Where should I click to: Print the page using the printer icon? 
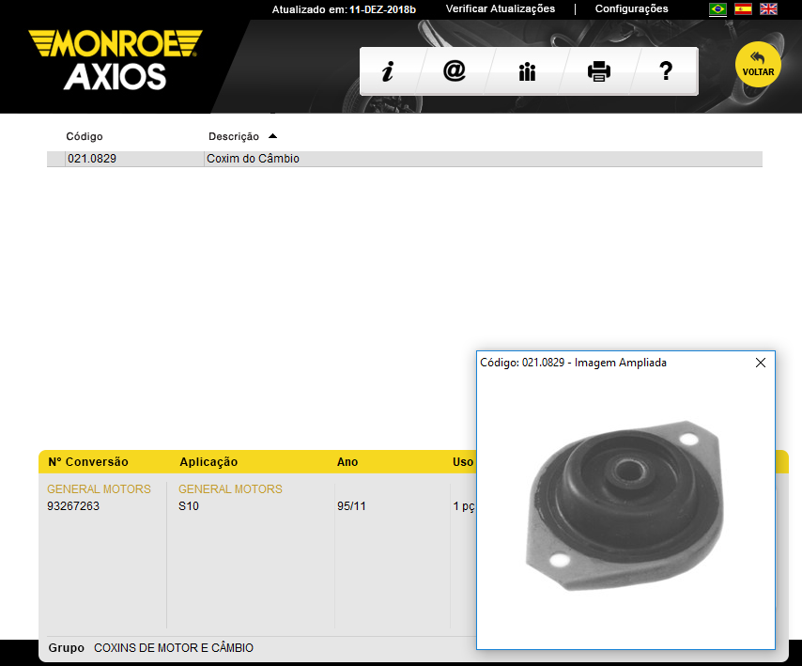pos(599,71)
